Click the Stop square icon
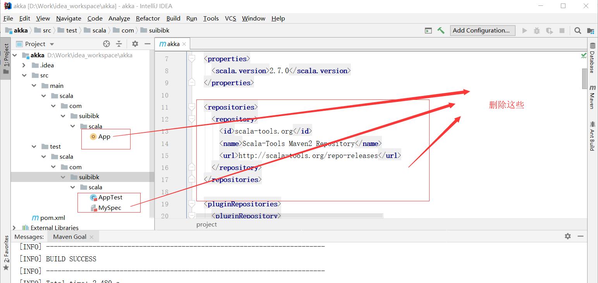This screenshot has width=598, height=283. pos(562,31)
